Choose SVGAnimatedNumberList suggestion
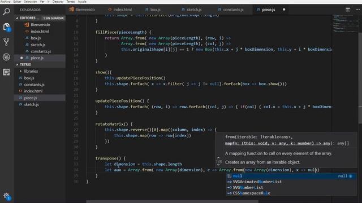Image resolution: width=362 pixels, height=203 pixels. tap(291, 182)
